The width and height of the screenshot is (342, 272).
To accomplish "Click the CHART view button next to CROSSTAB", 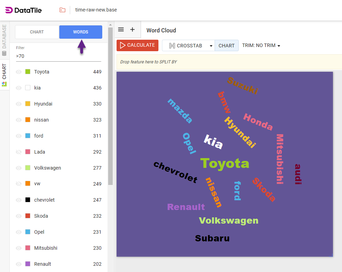I will coord(226,45).
